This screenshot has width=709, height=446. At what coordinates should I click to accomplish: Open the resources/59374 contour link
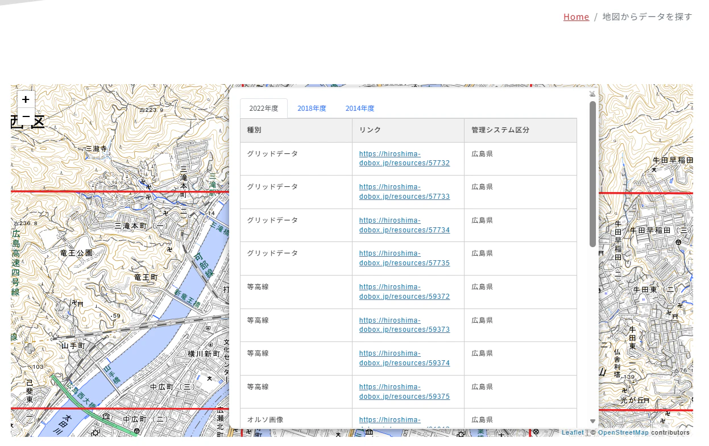coord(404,359)
